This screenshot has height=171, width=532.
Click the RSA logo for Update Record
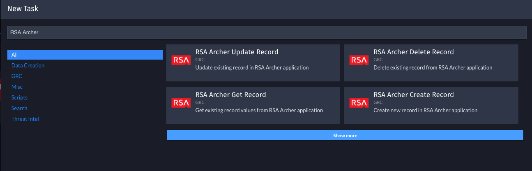click(181, 60)
